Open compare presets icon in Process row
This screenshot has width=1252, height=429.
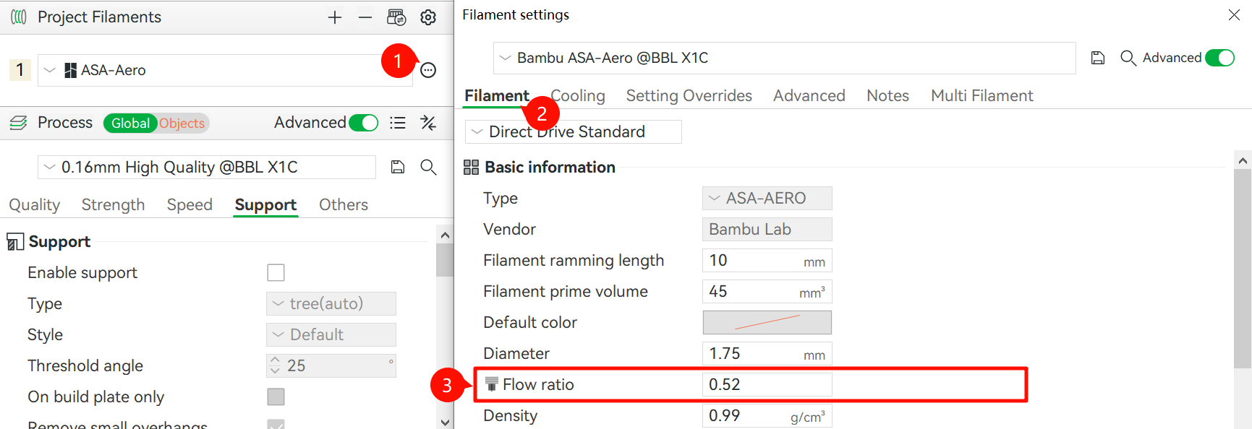pos(428,123)
